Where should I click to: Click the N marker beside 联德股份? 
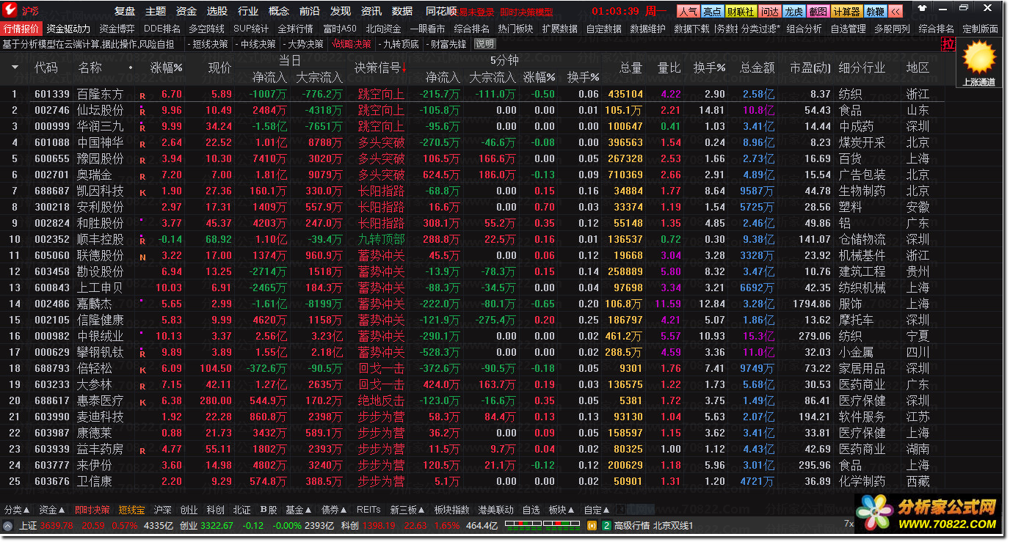[x=142, y=257]
